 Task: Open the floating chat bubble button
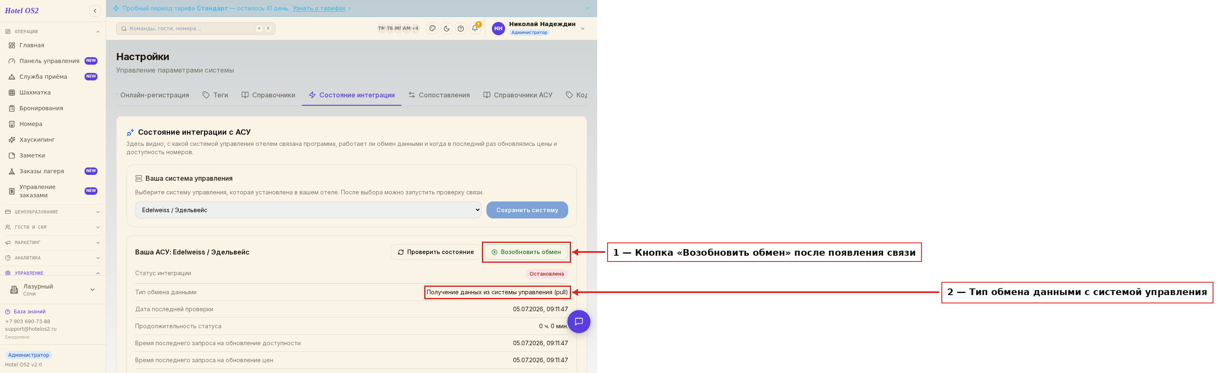pyautogui.click(x=579, y=322)
